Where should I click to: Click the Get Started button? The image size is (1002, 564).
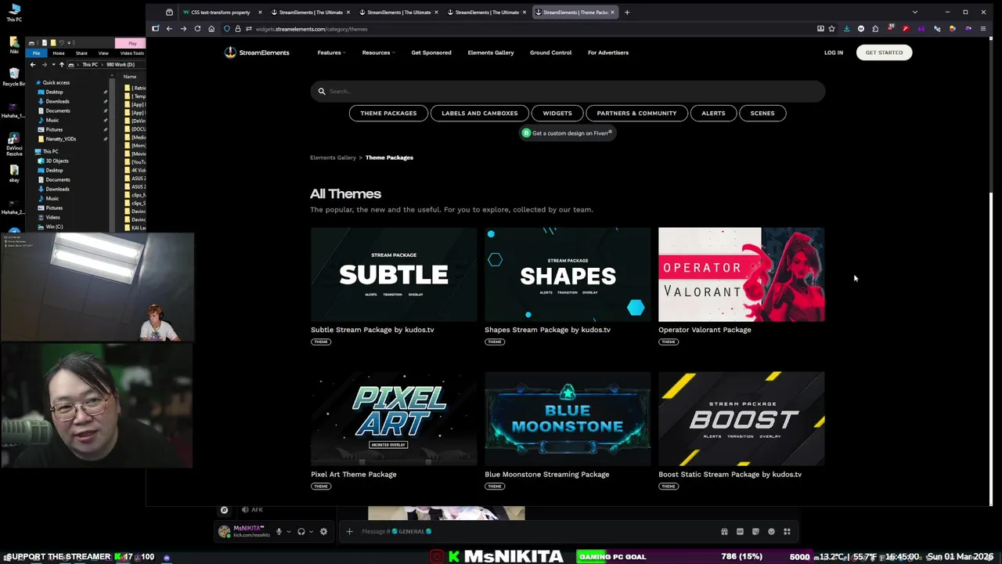pos(884,52)
